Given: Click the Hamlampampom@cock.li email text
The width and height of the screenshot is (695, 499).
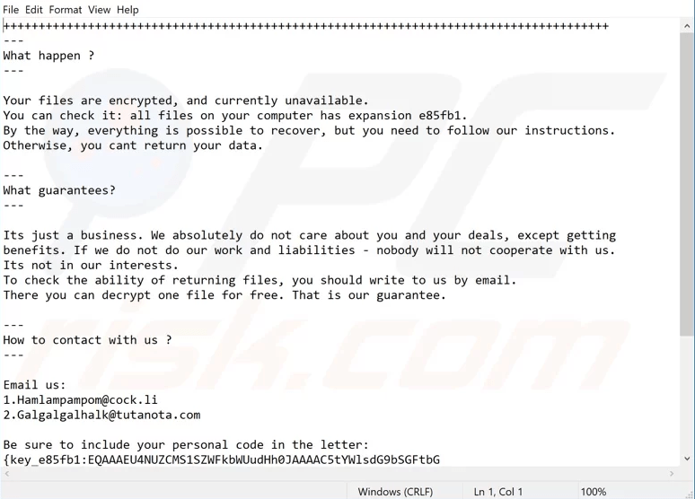Looking at the screenshot, I should coord(87,399).
